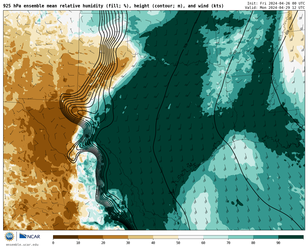Open the ensemble.ucar.edu website text
This screenshot has height=248, width=308.
tap(22, 245)
